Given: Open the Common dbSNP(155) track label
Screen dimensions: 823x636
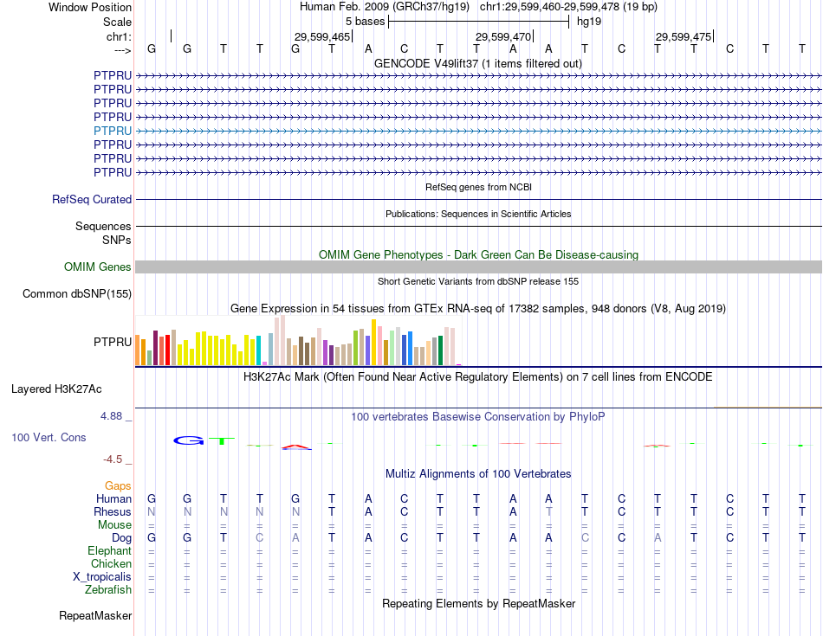Looking at the screenshot, I should pos(76,293).
